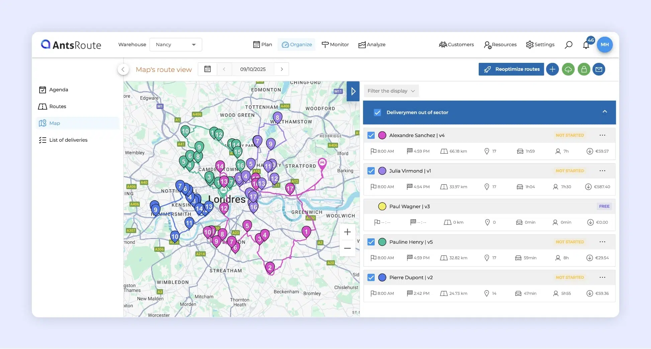Uncheck Alexandre Sanchez's route selection
This screenshot has height=349, width=651.
[x=371, y=135]
